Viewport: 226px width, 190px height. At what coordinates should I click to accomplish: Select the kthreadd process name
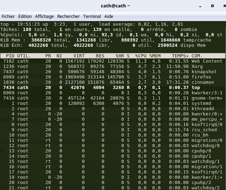(x=203, y=109)
